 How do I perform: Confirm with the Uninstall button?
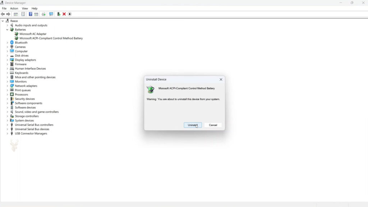[x=193, y=125]
